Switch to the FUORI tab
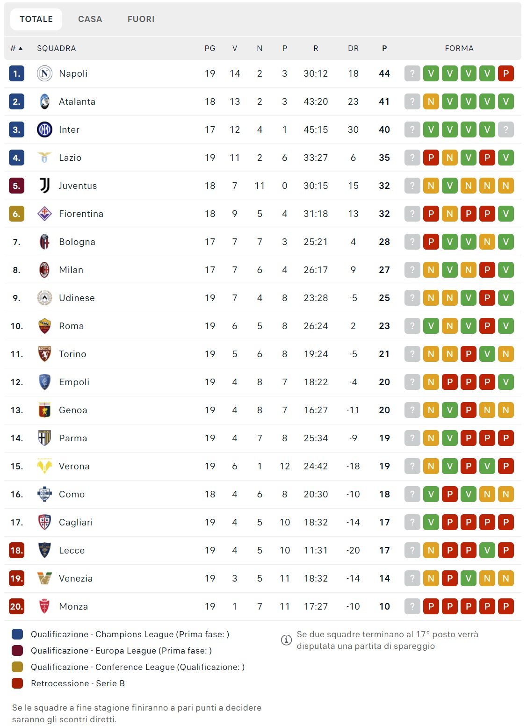 [141, 19]
